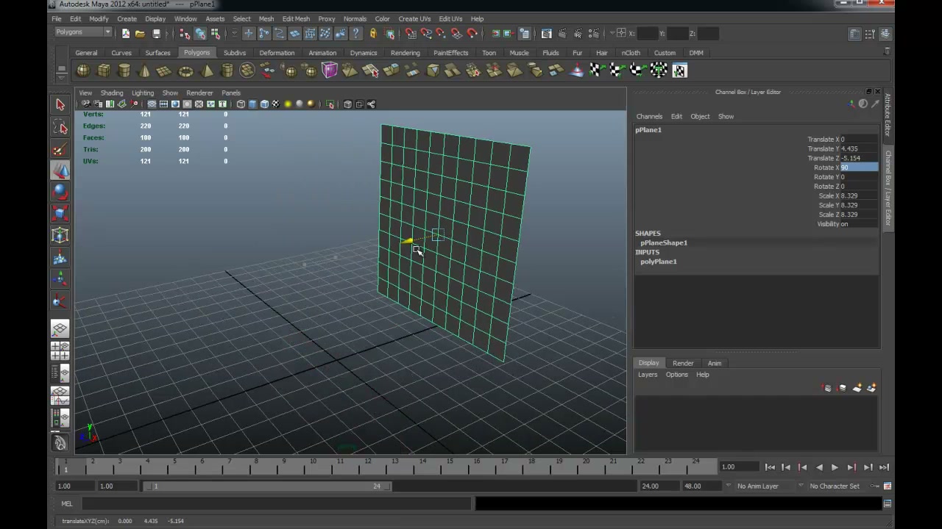Click the Object menu in Channel Box
The height and width of the screenshot is (529, 942).
700,116
